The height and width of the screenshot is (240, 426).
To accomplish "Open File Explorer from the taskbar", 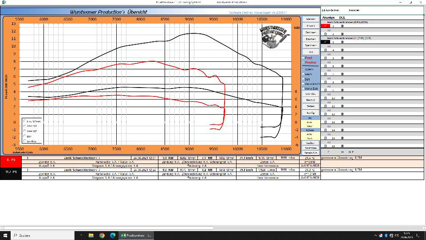I will click(91, 235).
